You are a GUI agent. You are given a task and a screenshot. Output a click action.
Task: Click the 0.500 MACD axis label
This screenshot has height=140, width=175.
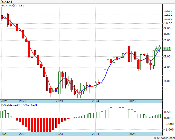[168, 112]
